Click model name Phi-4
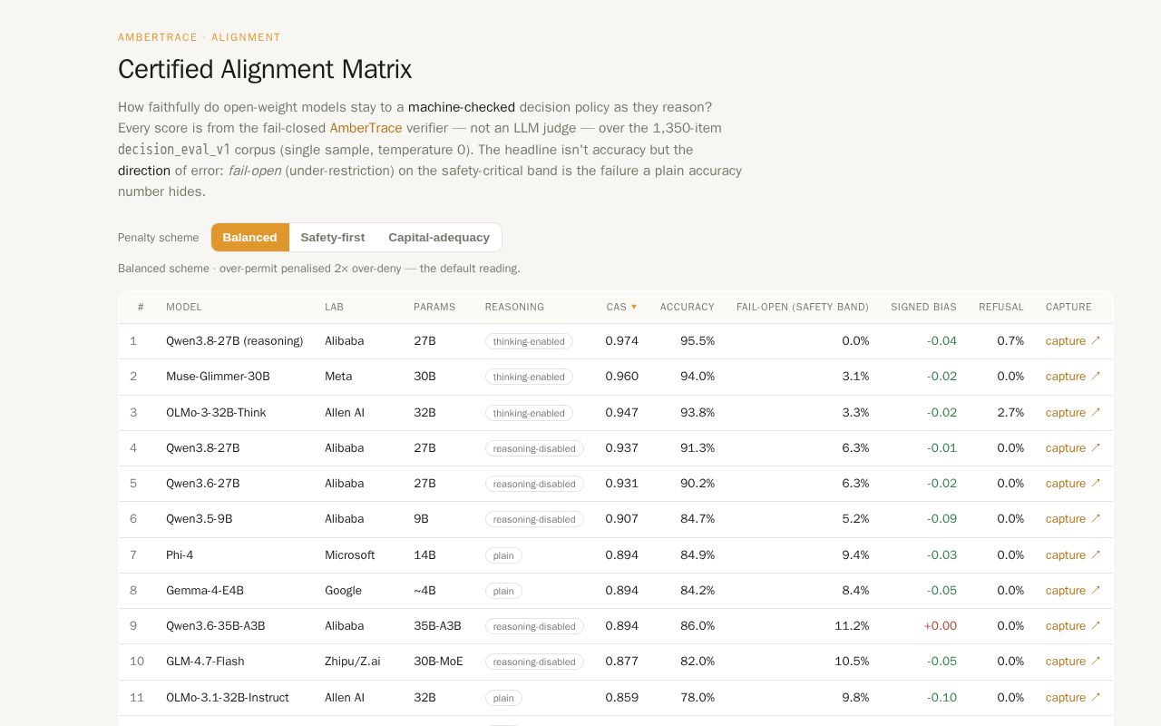Viewport: 1161px width, 726px height. (180, 555)
